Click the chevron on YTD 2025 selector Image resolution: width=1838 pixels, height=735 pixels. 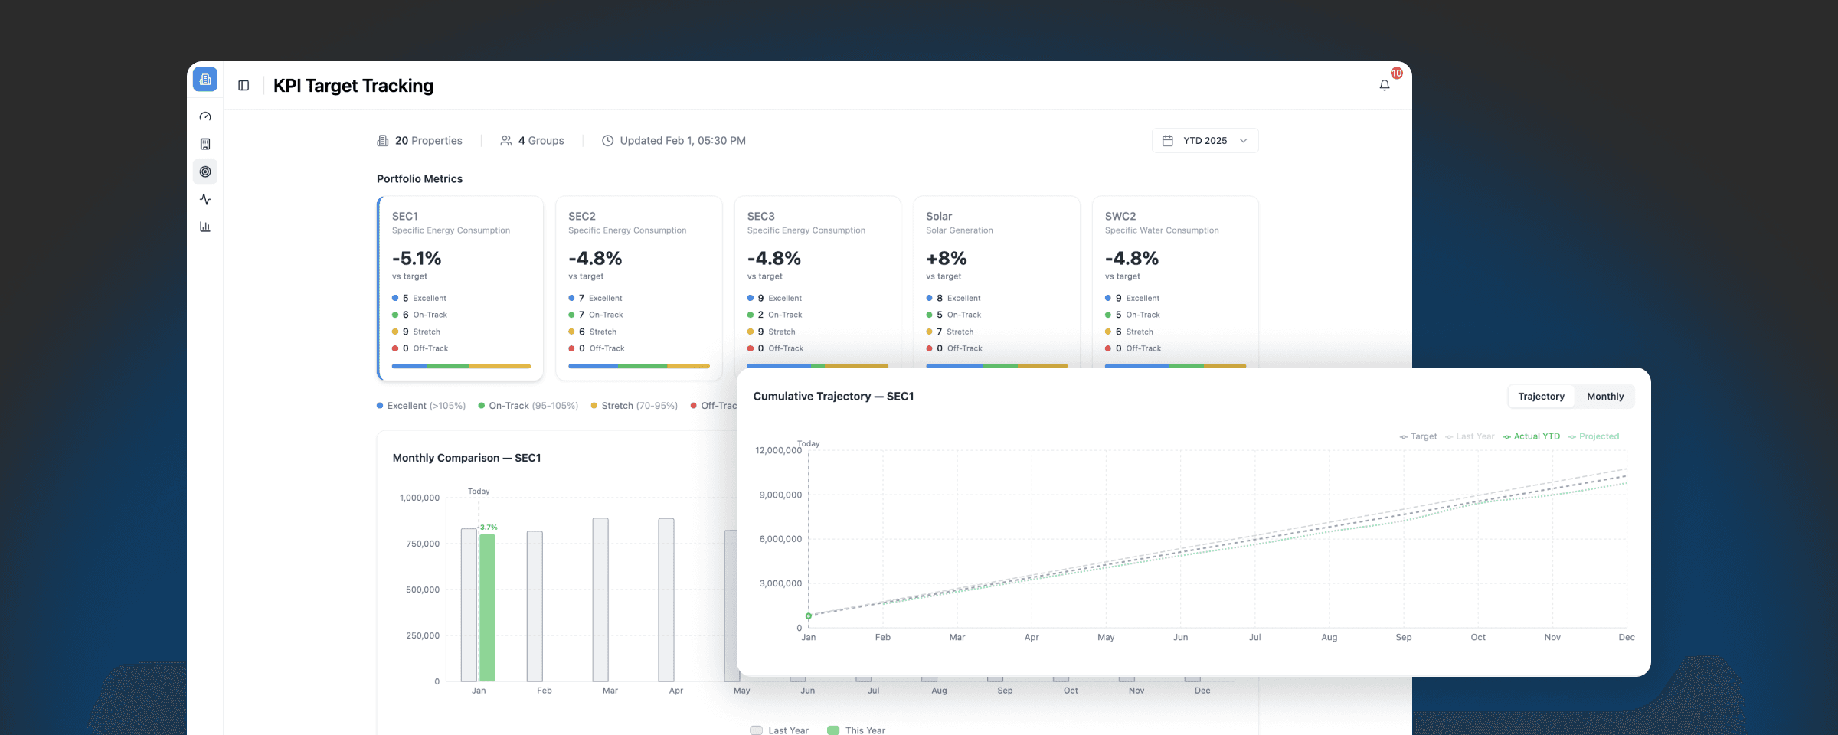click(x=1244, y=141)
